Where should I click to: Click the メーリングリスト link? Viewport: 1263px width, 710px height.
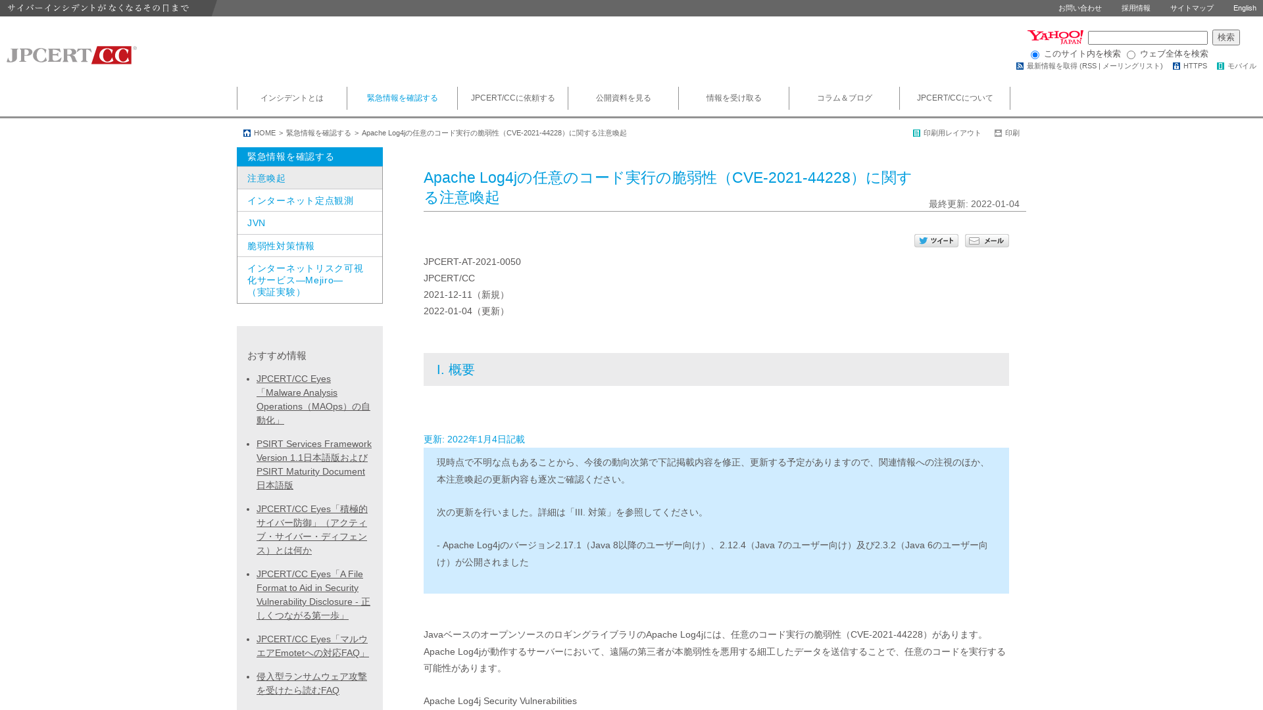(1130, 66)
